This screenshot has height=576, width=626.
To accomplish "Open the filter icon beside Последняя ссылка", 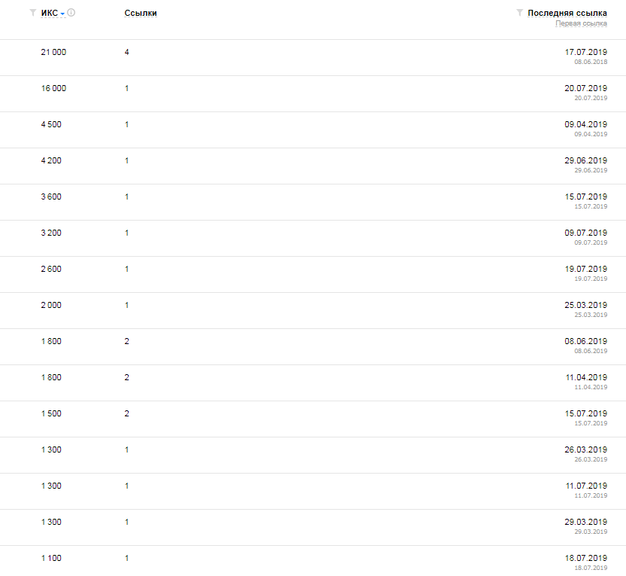I will [519, 13].
